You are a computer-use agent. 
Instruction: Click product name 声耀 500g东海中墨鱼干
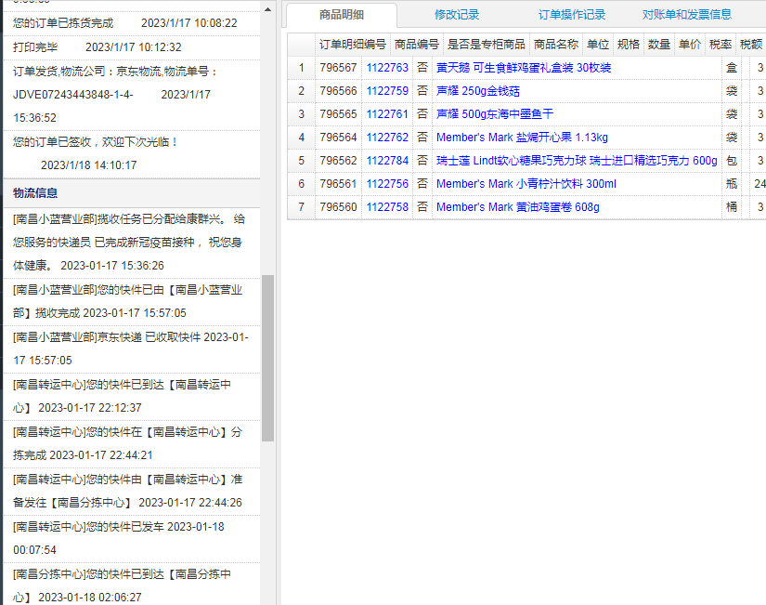click(494, 114)
